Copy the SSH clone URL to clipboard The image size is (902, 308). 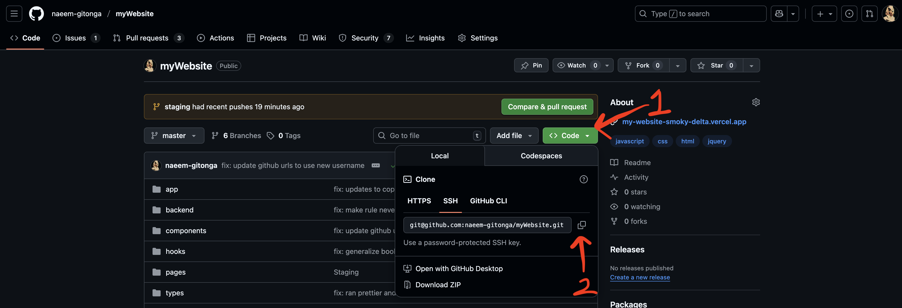point(581,225)
